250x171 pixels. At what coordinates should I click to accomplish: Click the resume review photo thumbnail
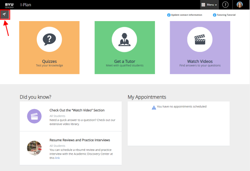coord(34,148)
